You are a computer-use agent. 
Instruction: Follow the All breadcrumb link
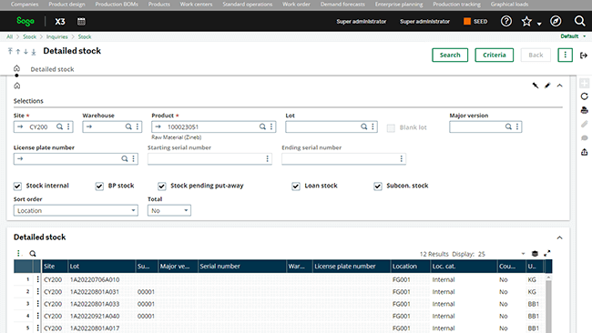click(x=9, y=36)
